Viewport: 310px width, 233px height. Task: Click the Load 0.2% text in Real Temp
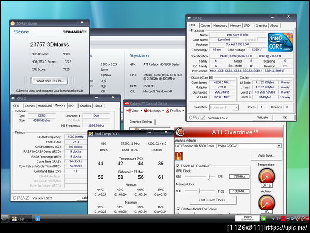130,150
